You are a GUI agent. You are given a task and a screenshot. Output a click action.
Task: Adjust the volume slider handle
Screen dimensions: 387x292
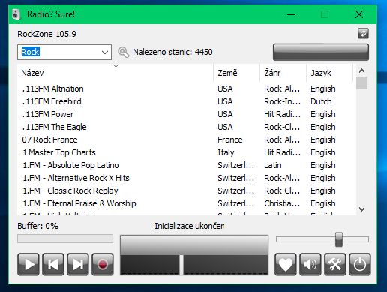click(x=339, y=239)
